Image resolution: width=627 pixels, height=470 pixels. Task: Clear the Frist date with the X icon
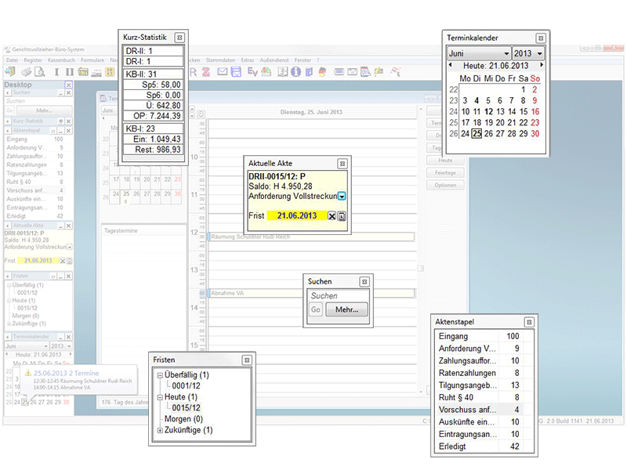pyautogui.click(x=332, y=216)
